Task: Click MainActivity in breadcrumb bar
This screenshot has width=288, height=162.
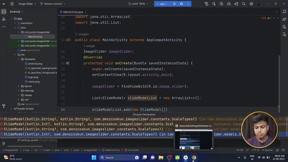Action: [111, 150]
